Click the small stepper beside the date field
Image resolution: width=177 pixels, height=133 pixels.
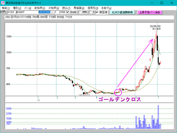click(52, 12)
